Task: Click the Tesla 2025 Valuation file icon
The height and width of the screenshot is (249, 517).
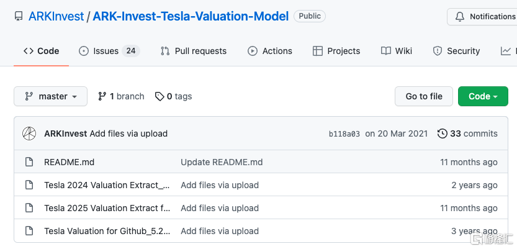Action: coord(29,208)
